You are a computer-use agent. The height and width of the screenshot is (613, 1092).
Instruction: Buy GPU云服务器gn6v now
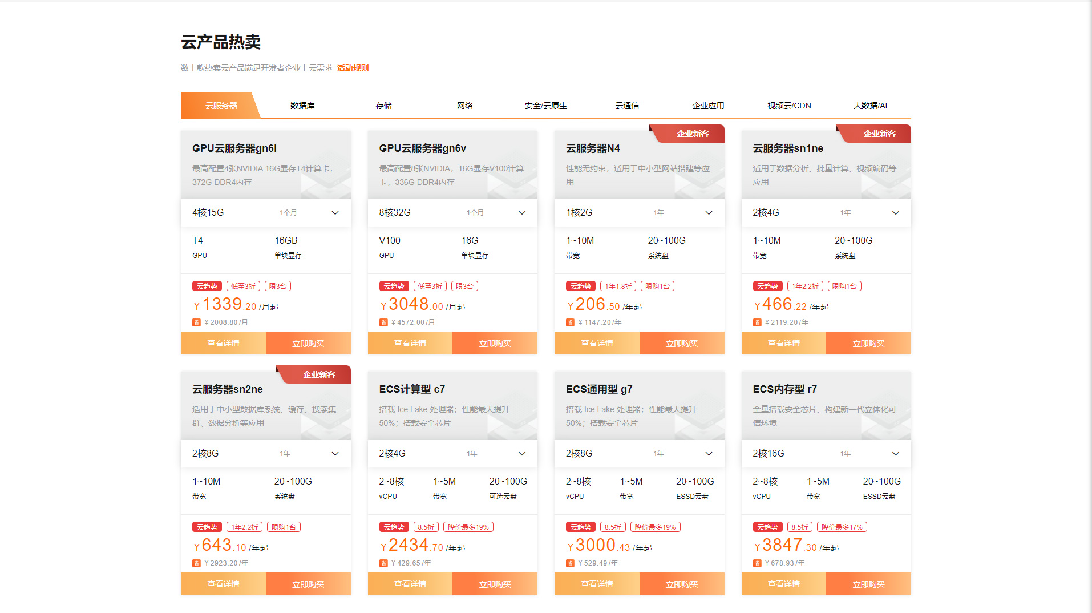point(495,343)
